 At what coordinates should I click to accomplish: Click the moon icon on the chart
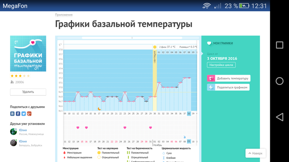(x=99, y=109)
